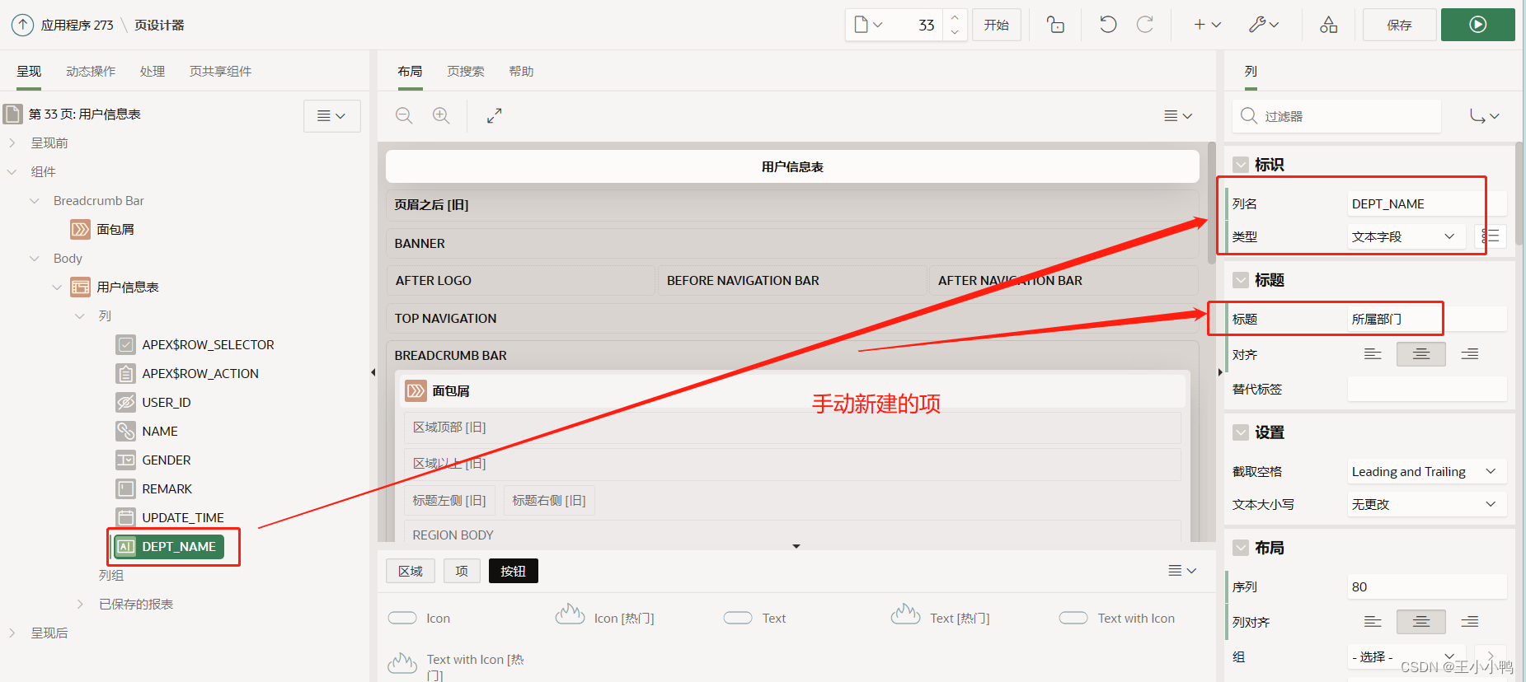Collapse the Breadcrumb Bar node

coord(35,200)
